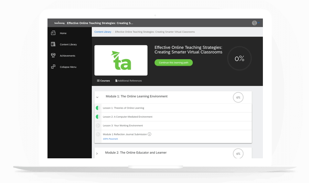Expand Module 2: The Online Educator and Learner
Screen dimensions: 309x183
click(97, 154)
